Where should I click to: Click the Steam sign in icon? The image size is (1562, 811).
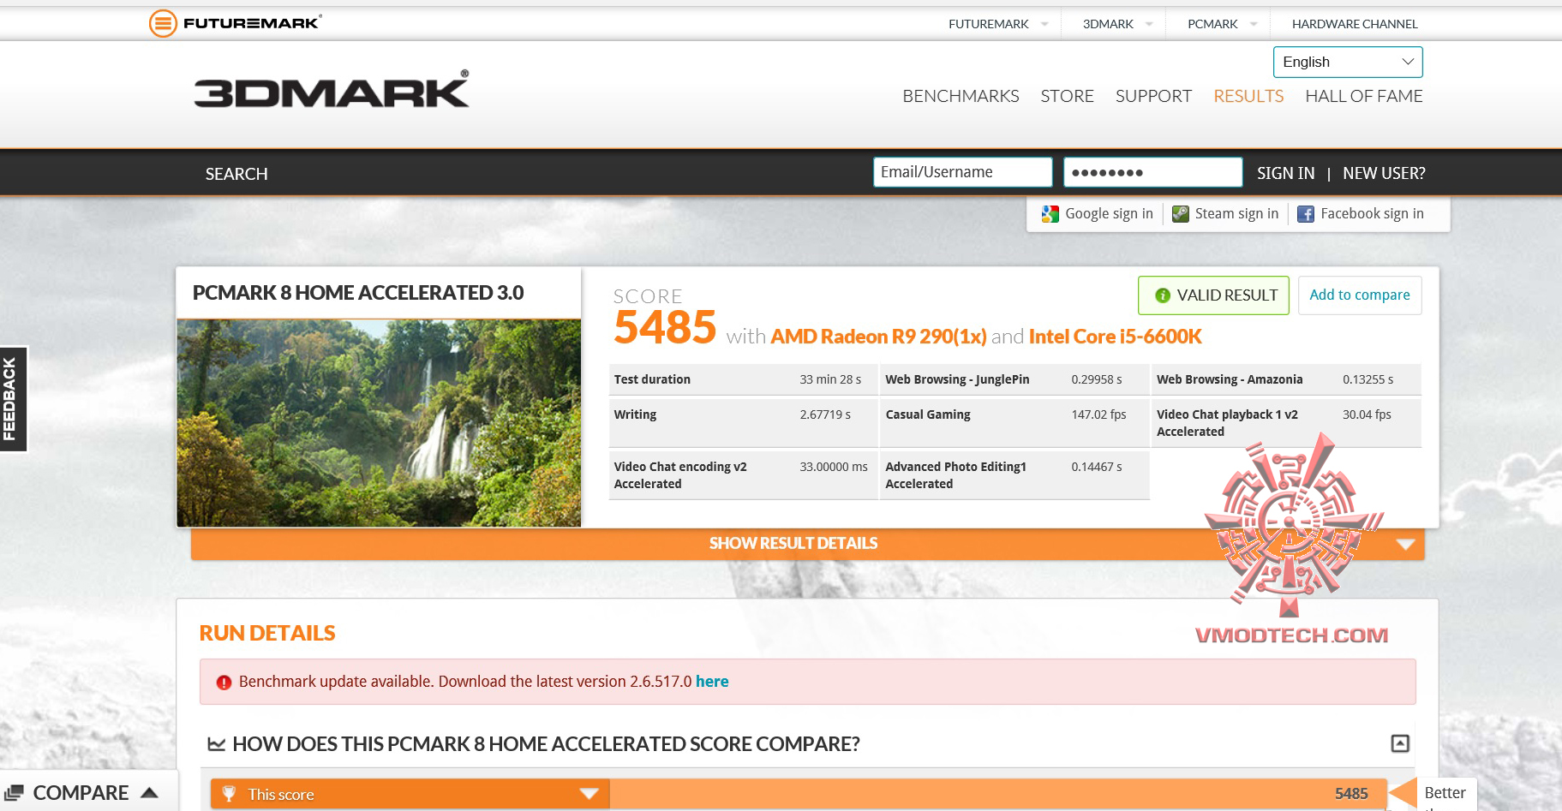coord(1180,214)
